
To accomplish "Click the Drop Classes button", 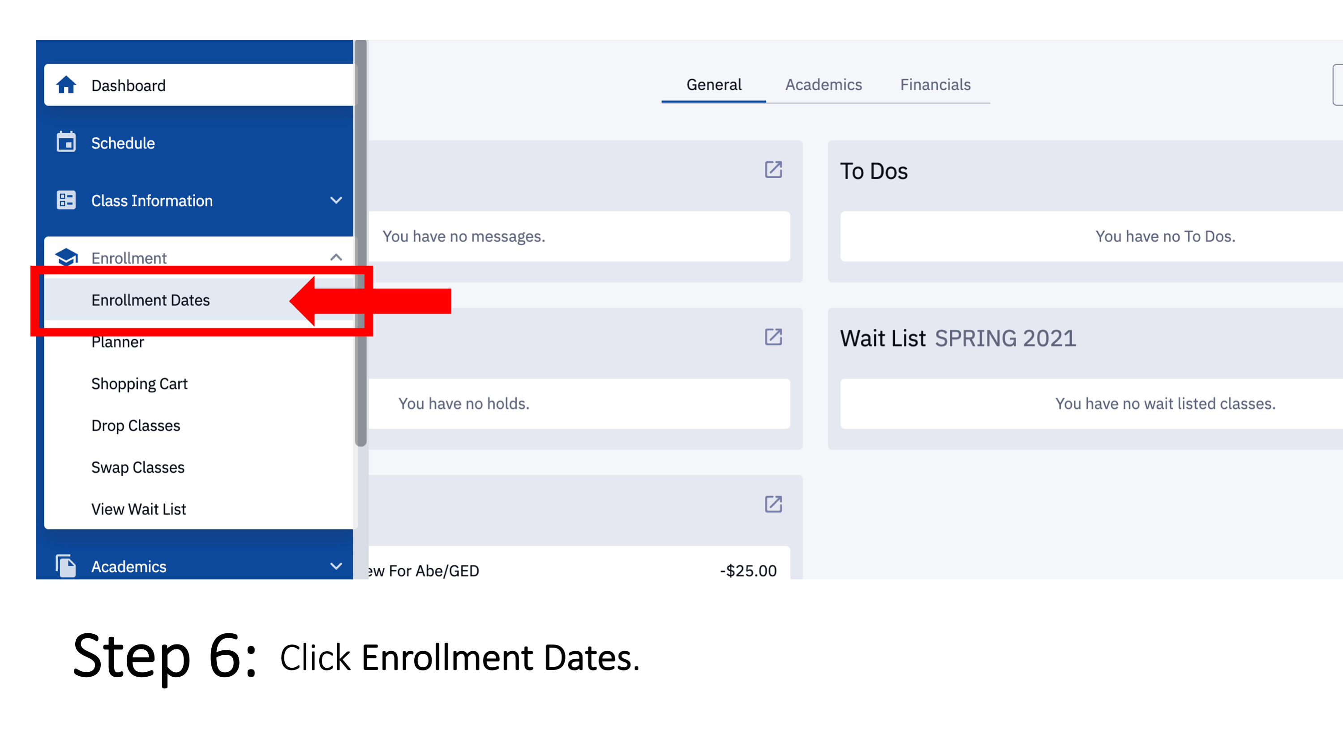I will click(x=137, y=425).
